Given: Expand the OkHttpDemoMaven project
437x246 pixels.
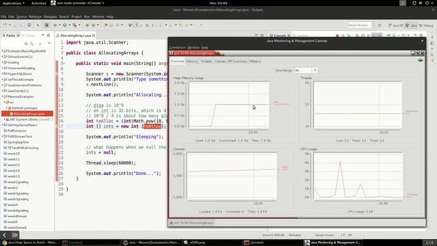Looking at the screenshot, I should coord(3,125).
